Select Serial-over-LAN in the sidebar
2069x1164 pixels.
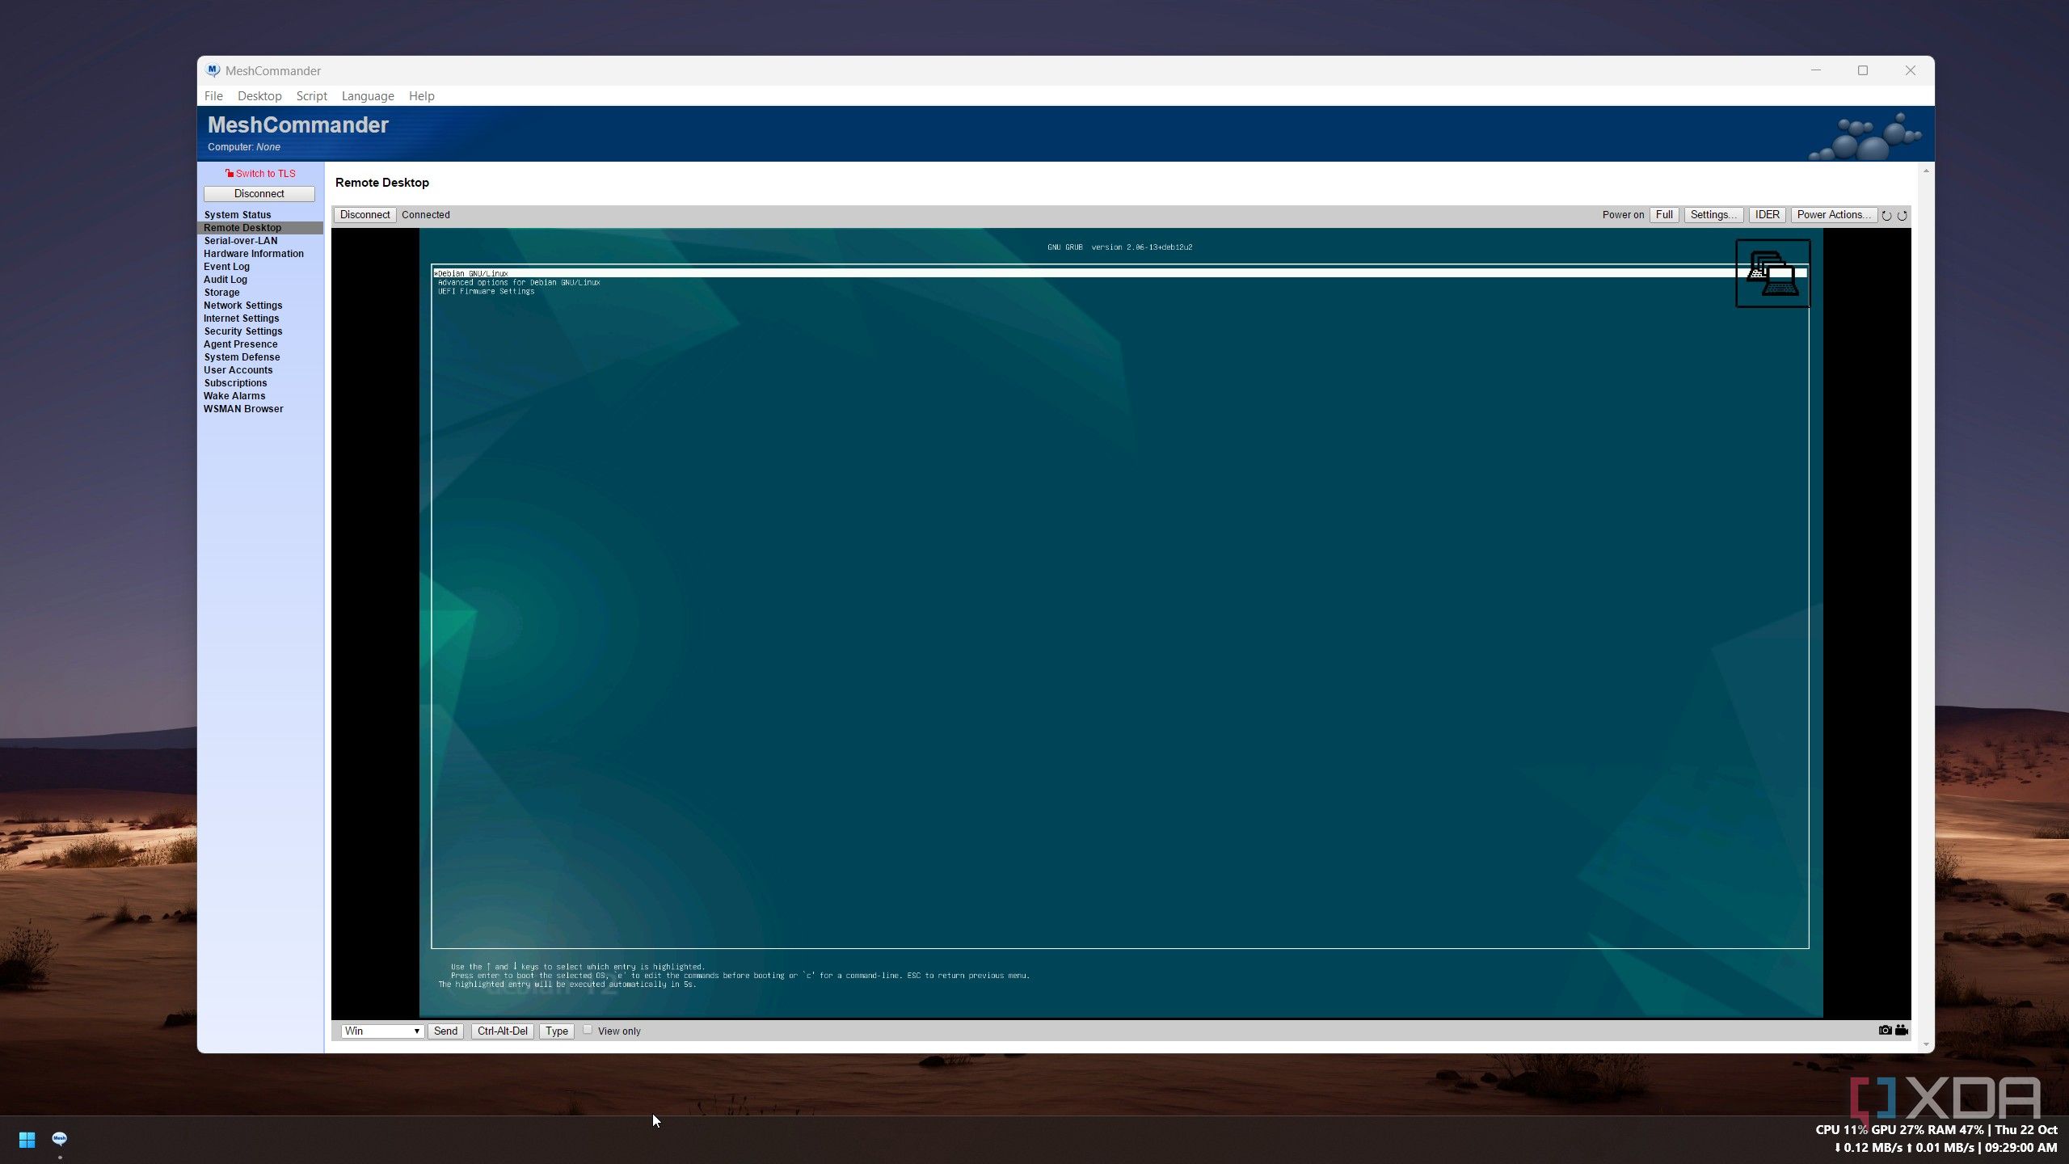click(x=241, y=241)
